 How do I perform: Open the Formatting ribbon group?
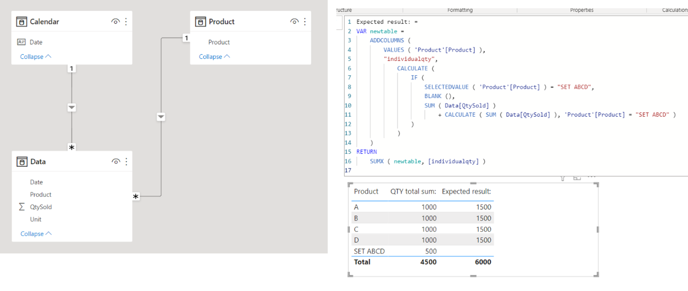[x=460, y=10]
